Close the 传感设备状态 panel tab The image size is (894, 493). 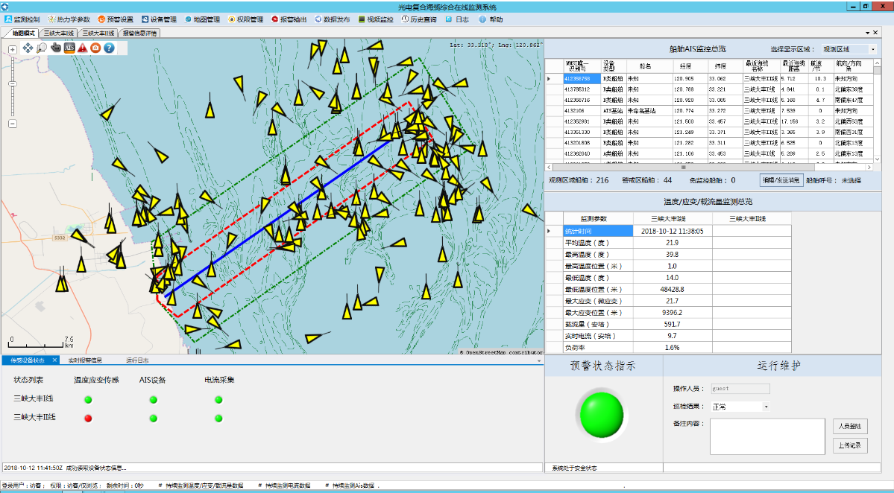coord(54,360)
